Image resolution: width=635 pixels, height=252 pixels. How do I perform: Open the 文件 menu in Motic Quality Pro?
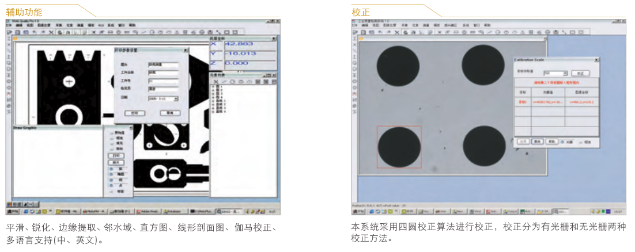coord(10,26)
